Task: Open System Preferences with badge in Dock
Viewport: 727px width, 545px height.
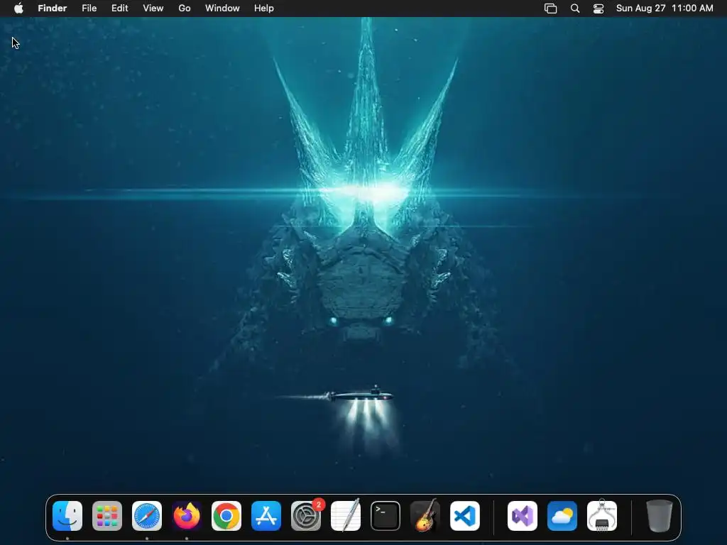Action: [x=306, y=516]
